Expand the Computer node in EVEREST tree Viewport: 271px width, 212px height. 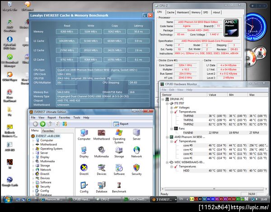click(33, 141)
